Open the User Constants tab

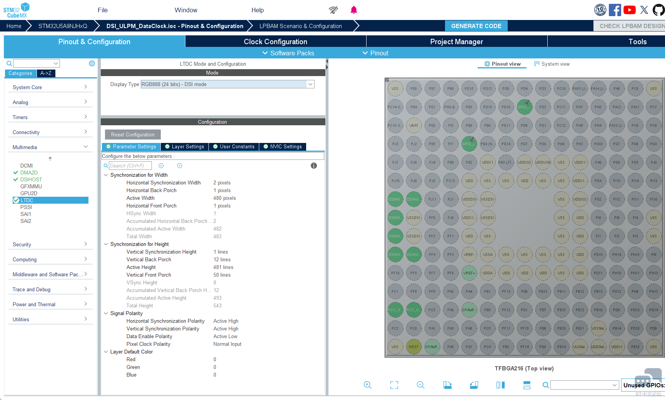click(x=234, y=146)
